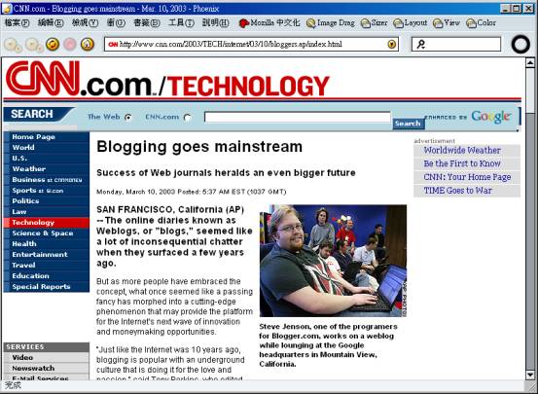This screenshot has width=538, height=394.
Task: Select The Web search radio button
Action: tap(128, 118)
